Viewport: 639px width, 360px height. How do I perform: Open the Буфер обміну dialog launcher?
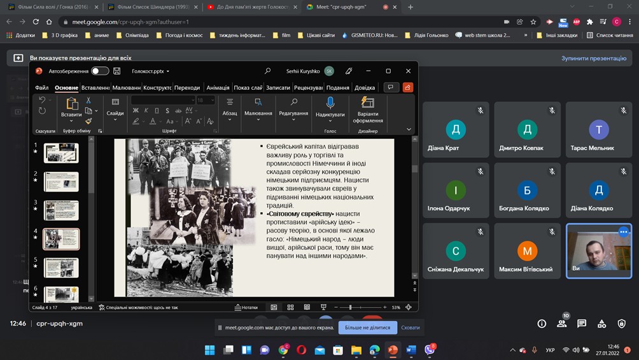click(x=101, y=131)
